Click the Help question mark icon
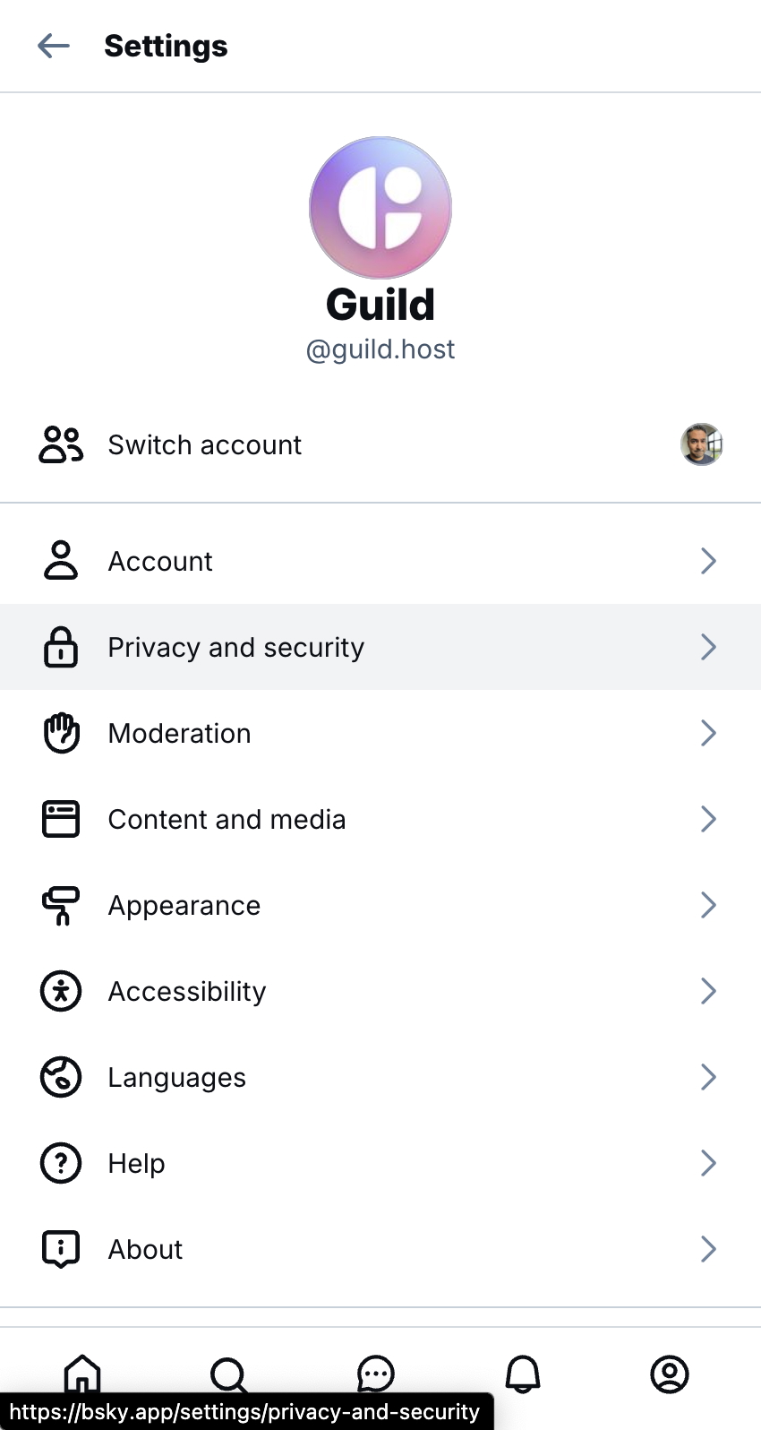 coord(61,1163)
